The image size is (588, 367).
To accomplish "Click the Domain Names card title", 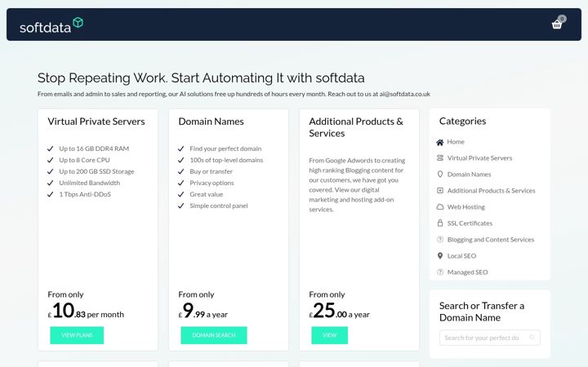I will 211,122.
